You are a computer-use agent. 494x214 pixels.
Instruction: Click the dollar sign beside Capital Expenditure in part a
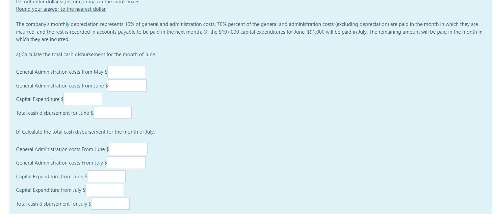(62, 99)
